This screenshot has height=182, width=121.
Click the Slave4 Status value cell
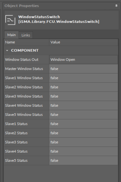click(83, 151)
